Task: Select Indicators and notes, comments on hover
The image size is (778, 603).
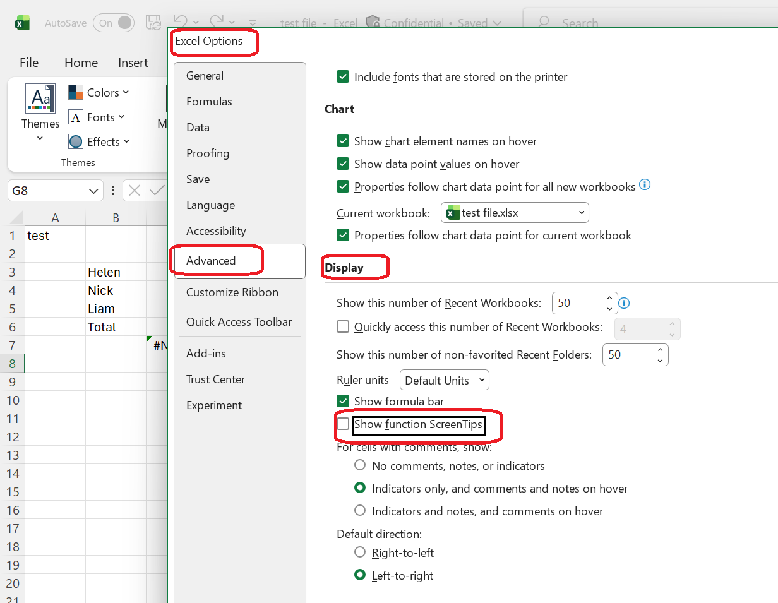Action: 360,511
